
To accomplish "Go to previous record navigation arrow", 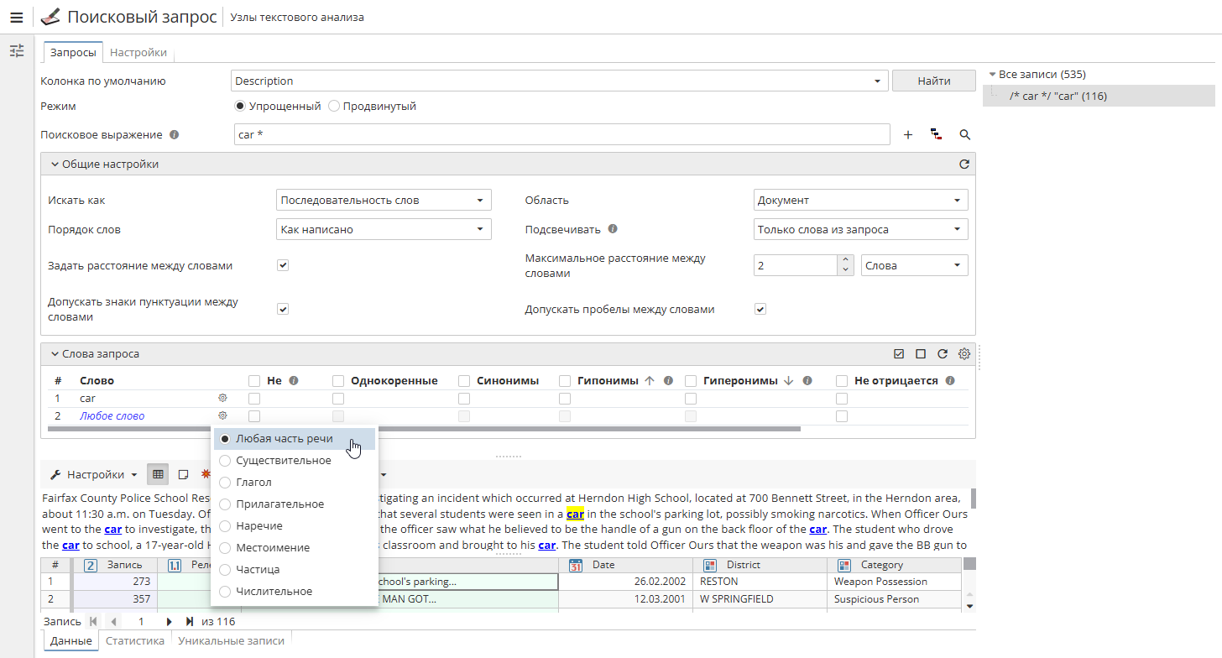I will [112, 622].
